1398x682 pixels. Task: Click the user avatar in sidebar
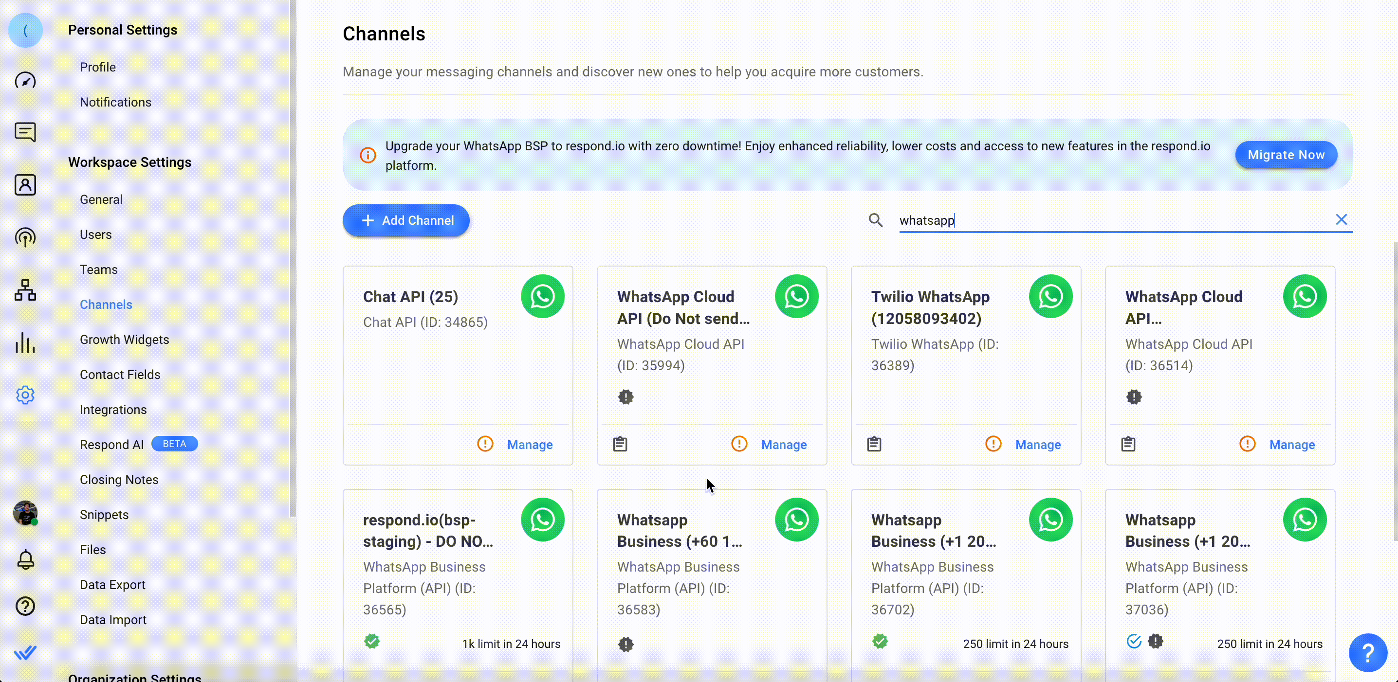25,513
